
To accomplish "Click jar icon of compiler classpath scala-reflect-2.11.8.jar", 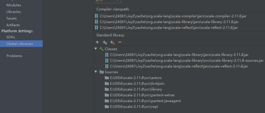I will click(96, 27).
